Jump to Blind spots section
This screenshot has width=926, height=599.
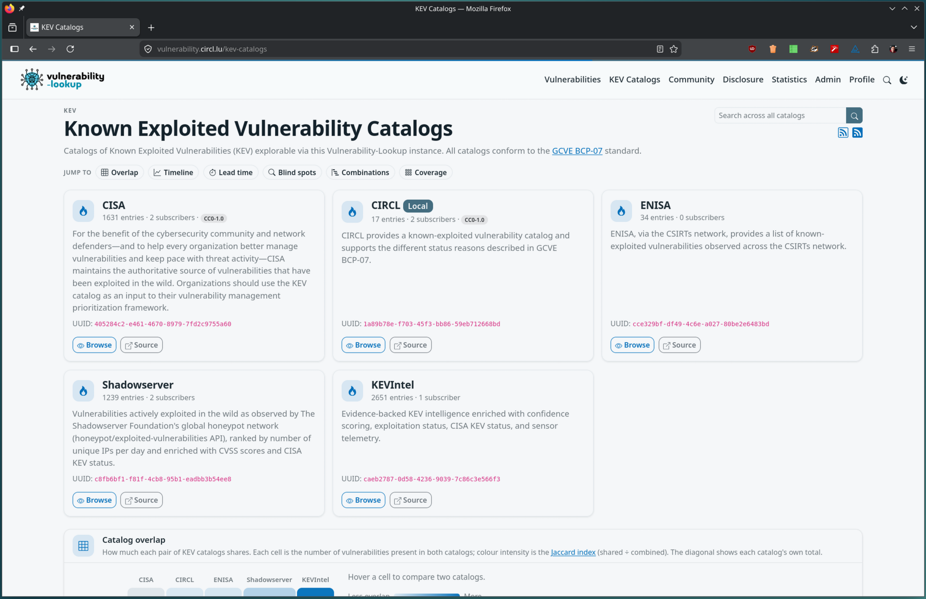[x=292, y=172]
